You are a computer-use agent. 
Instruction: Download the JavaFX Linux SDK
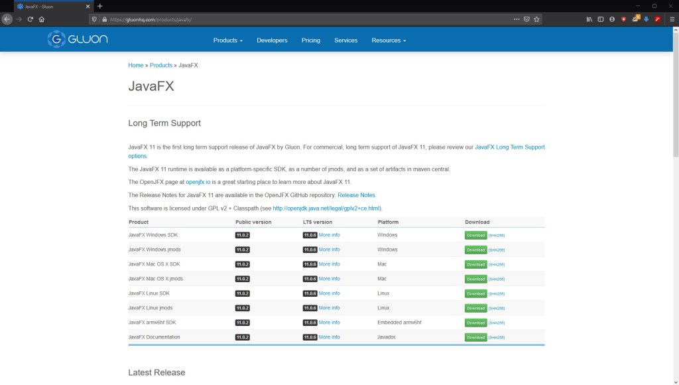coord(475,293)
